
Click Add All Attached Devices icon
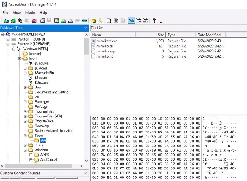tap(13, 20)
